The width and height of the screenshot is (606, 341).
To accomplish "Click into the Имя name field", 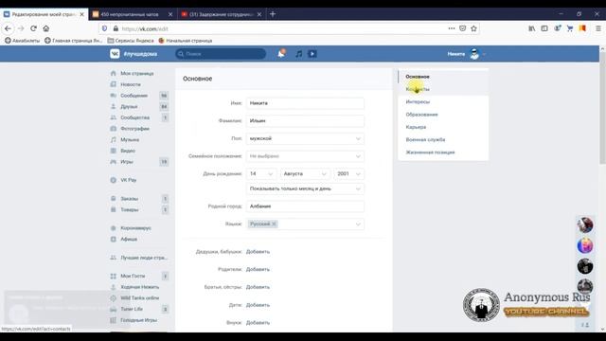I will pyautogui.click(x=305, y=103).
